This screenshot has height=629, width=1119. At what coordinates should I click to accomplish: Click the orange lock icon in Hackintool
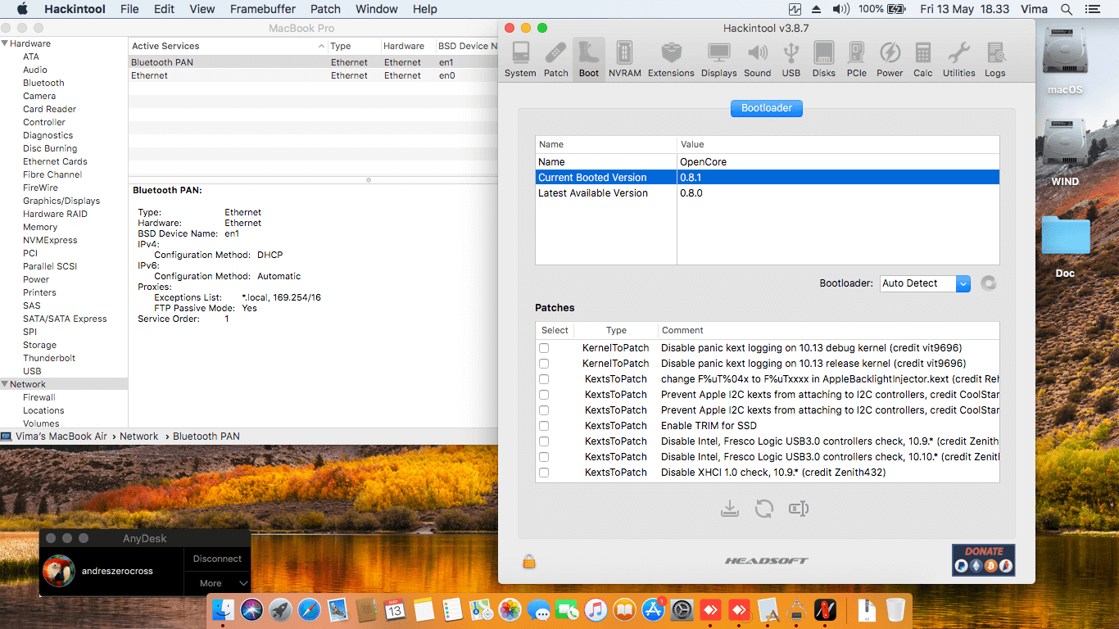pyautogui.click(x=529, y=561)
